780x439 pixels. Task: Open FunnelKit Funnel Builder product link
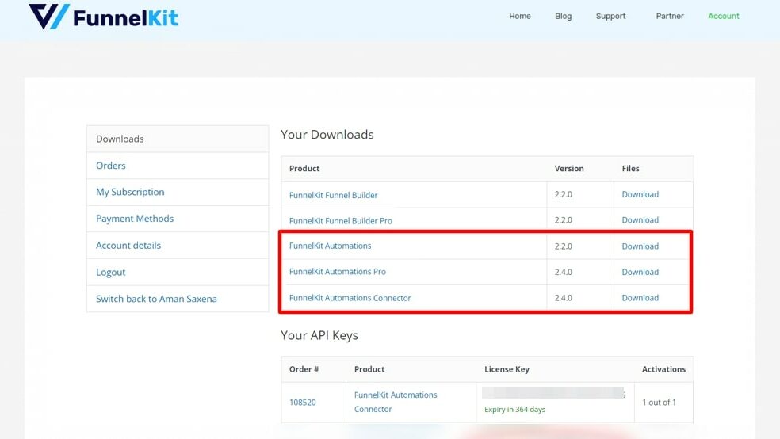click(333, 195)
